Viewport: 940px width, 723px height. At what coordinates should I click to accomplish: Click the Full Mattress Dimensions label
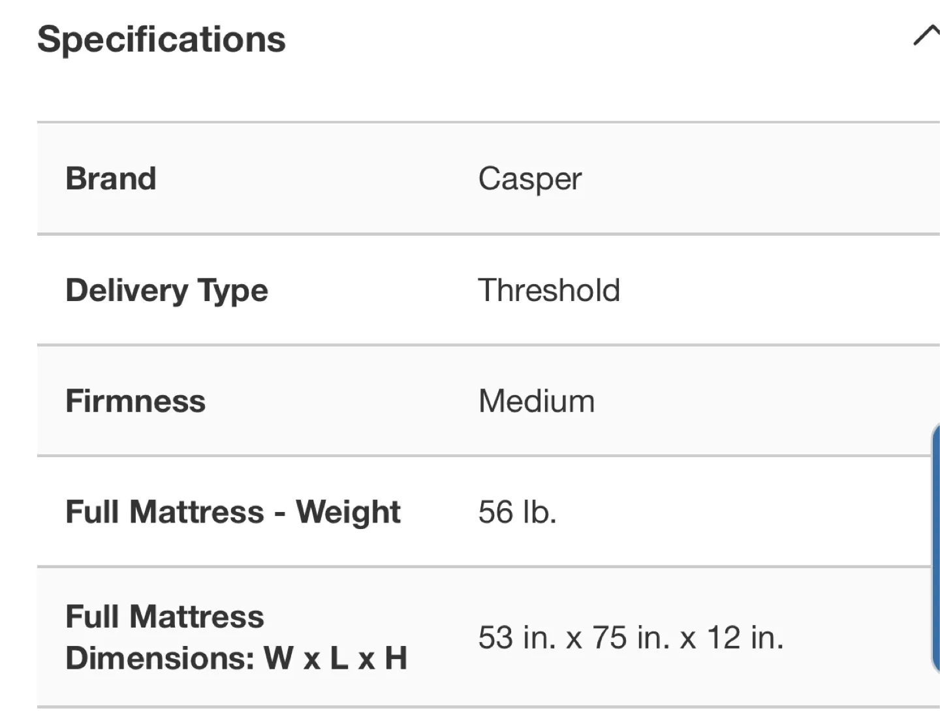tap(236, 637)
